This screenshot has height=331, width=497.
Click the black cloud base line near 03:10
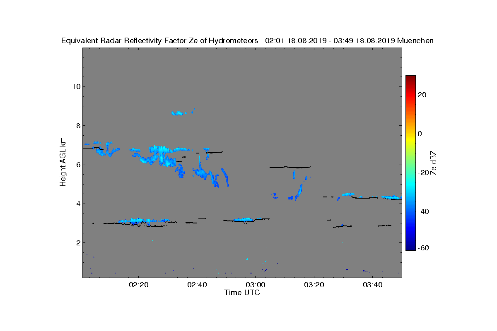290,167
